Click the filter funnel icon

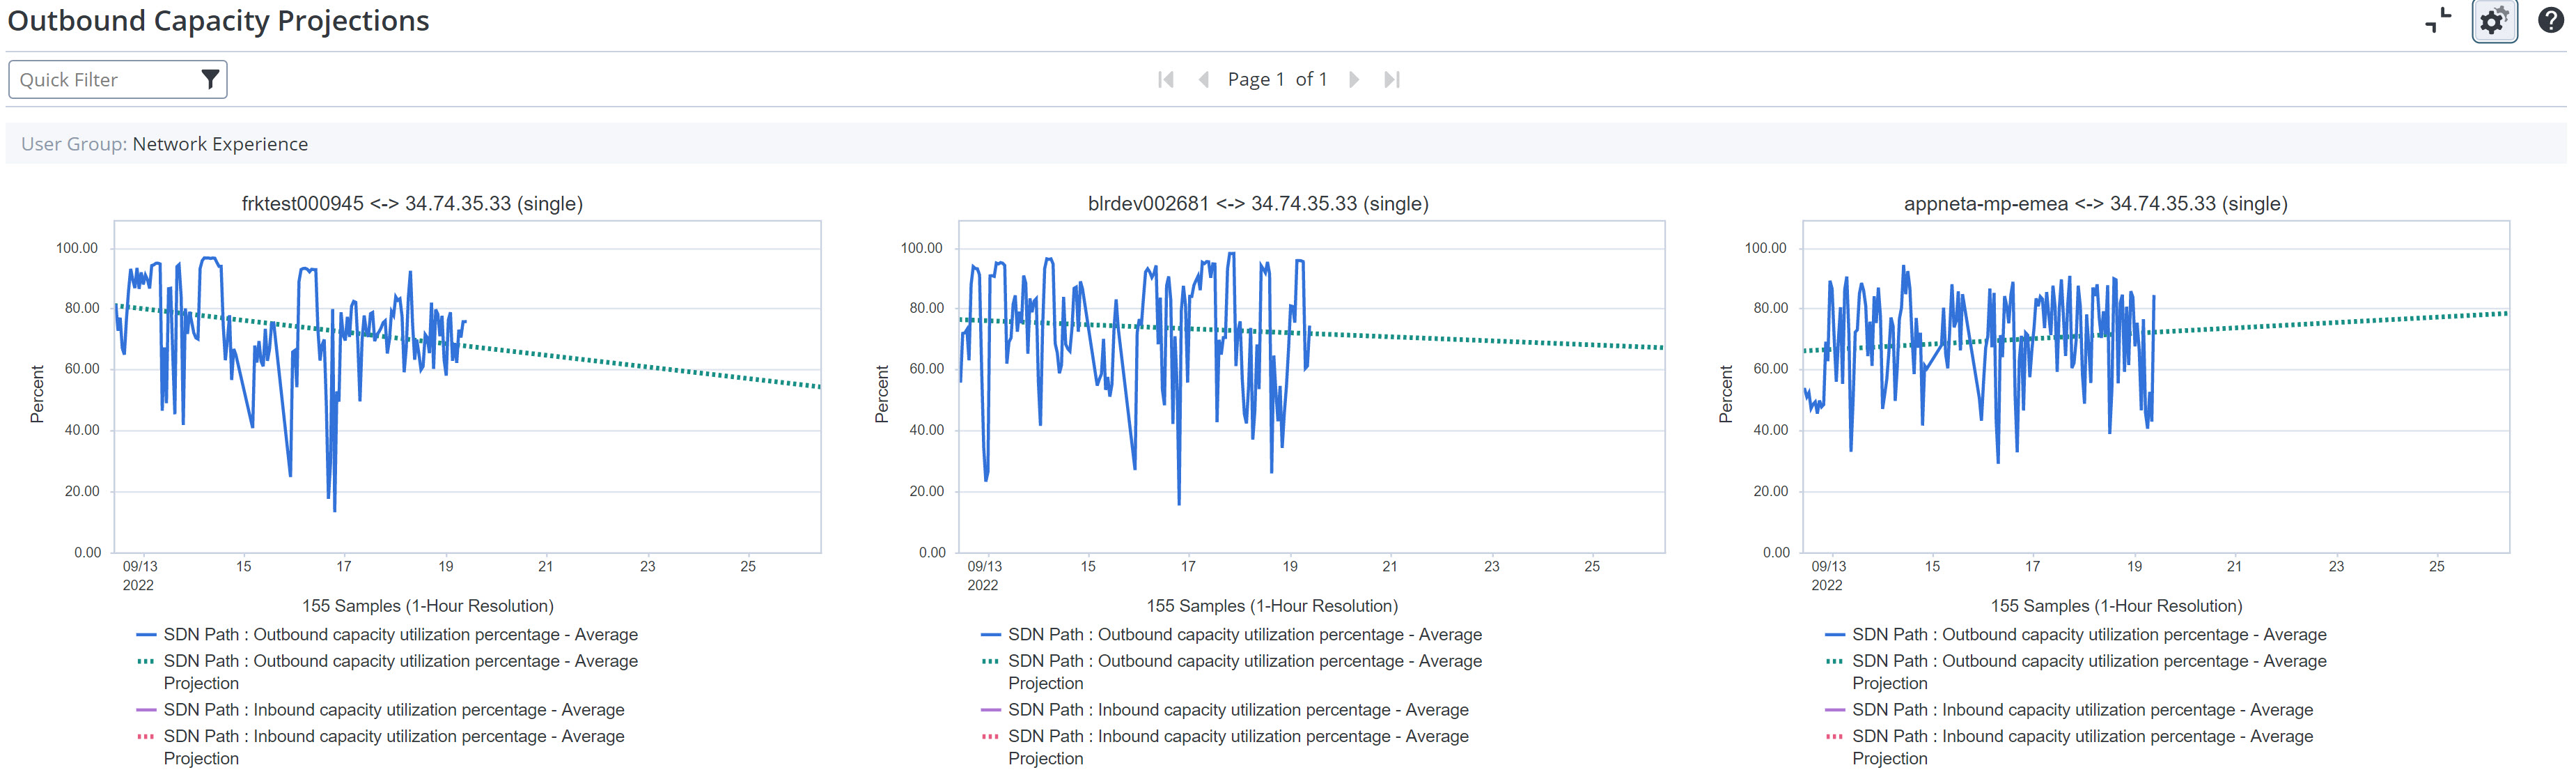210,80
